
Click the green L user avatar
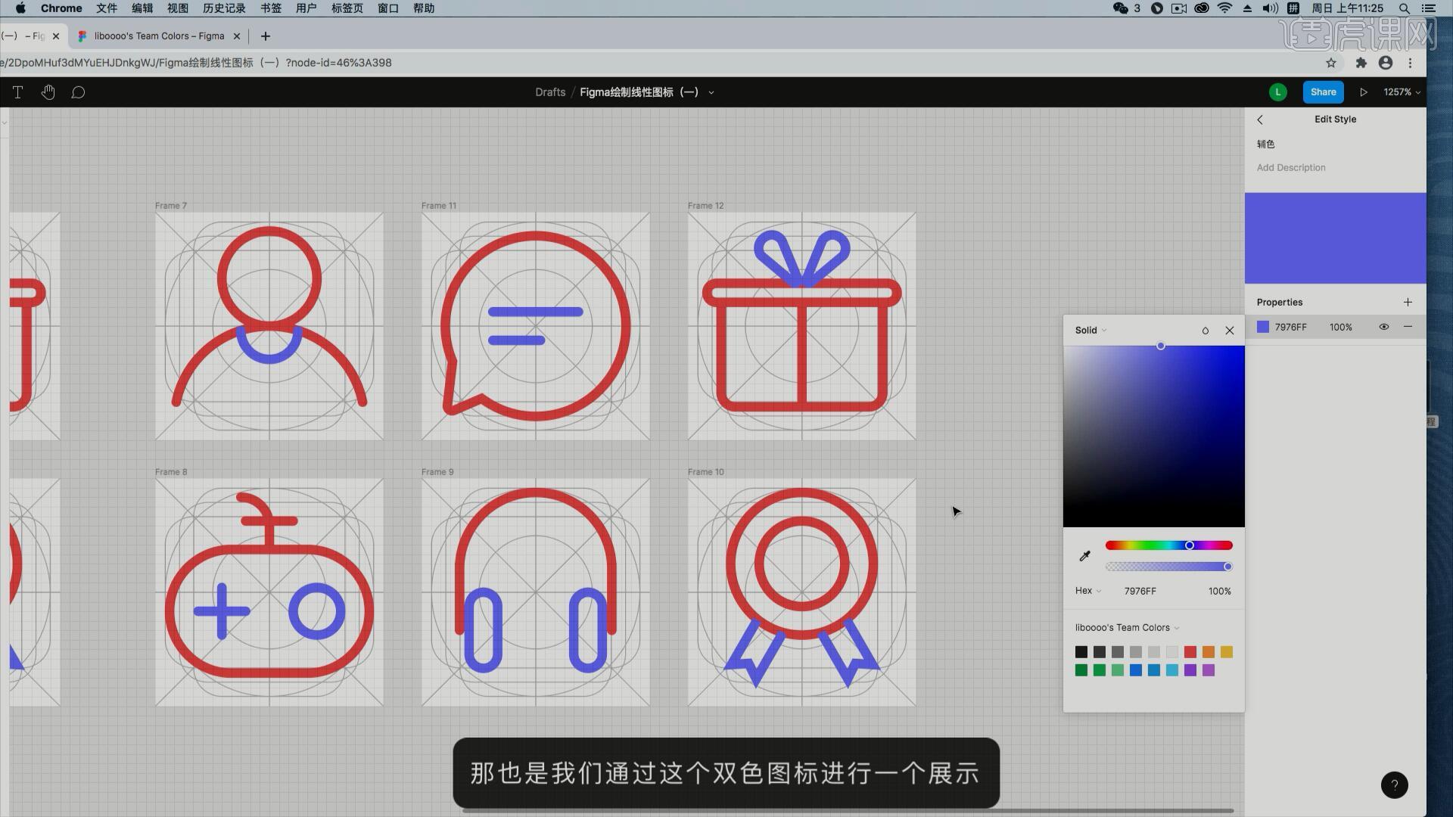point(1277,92)
